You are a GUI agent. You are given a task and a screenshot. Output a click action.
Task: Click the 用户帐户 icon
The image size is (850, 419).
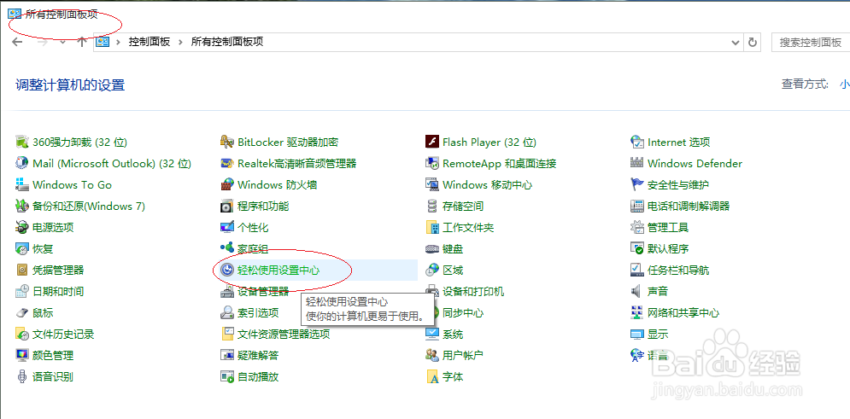432,356
